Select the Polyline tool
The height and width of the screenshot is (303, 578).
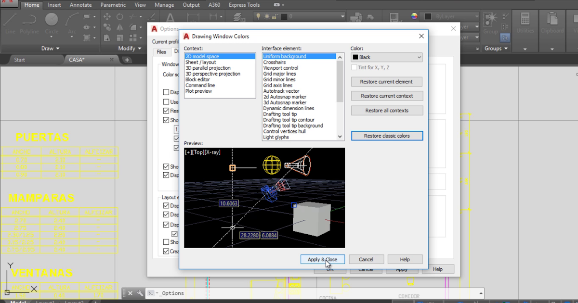pos(29,23)
